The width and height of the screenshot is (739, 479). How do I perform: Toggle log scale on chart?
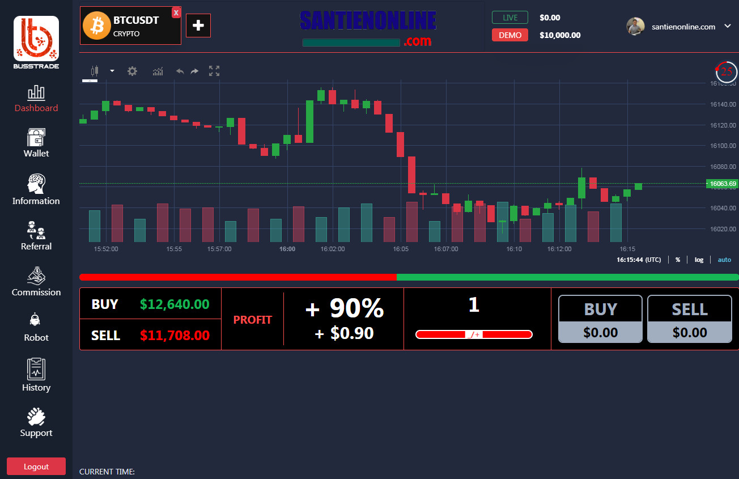[699, 260]
